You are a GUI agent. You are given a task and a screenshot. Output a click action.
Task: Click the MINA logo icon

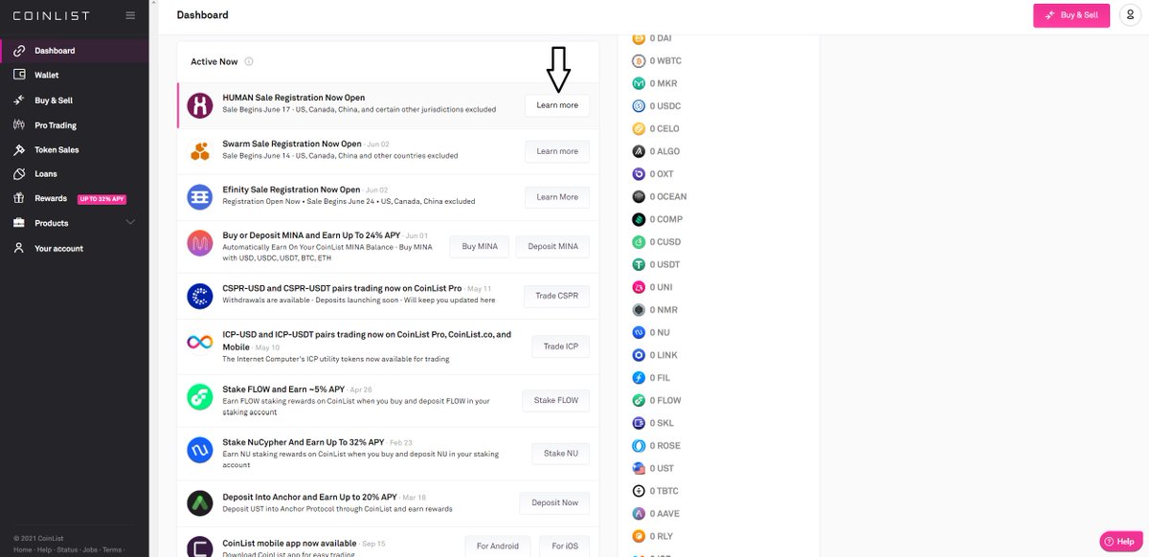click(x=199, y=243)
